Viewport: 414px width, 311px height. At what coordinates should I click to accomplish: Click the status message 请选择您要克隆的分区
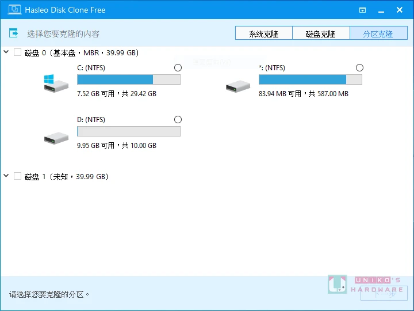pyautogui.click(x=49, y=294)
